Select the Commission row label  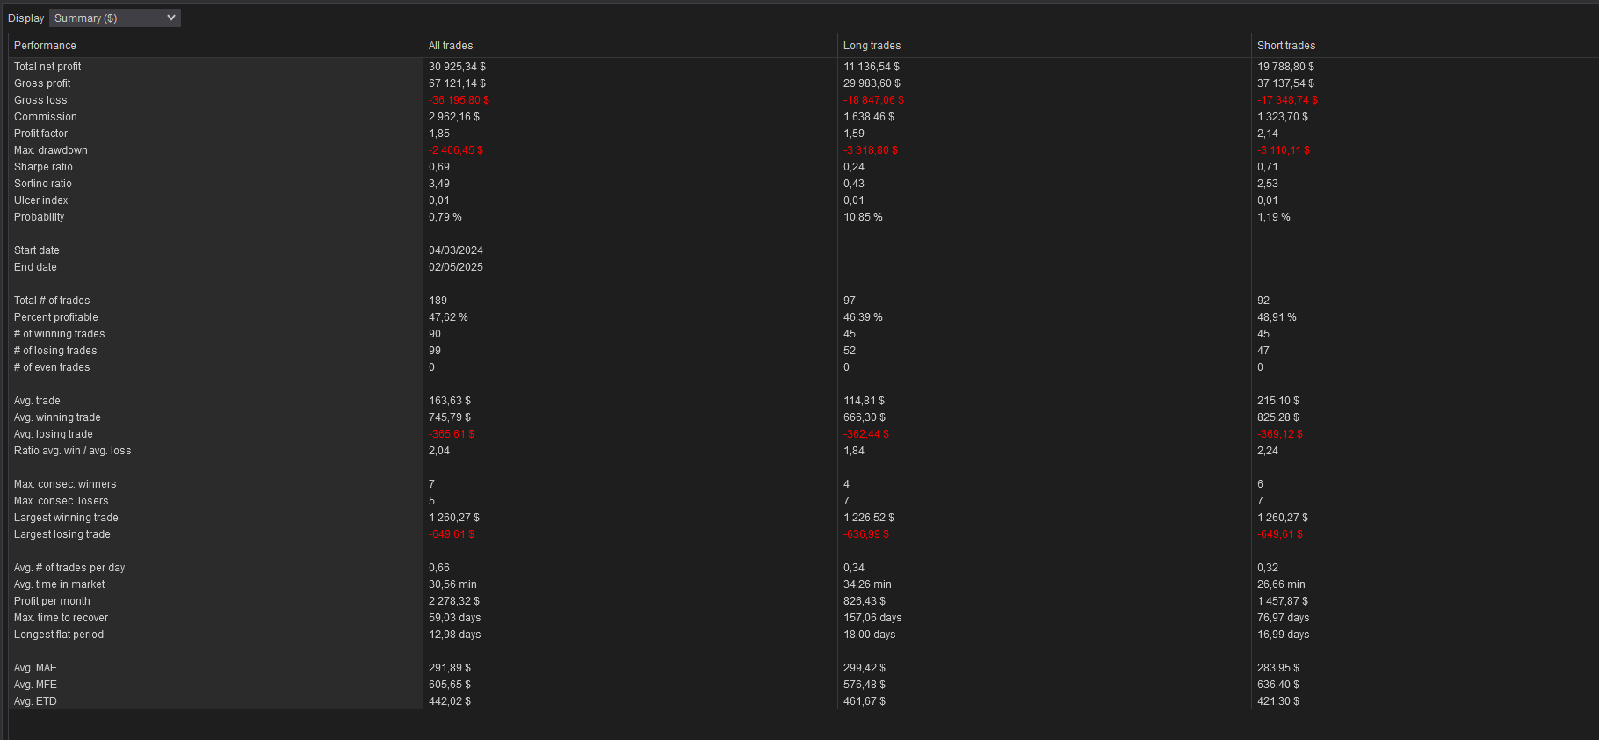tap(46, 117)
